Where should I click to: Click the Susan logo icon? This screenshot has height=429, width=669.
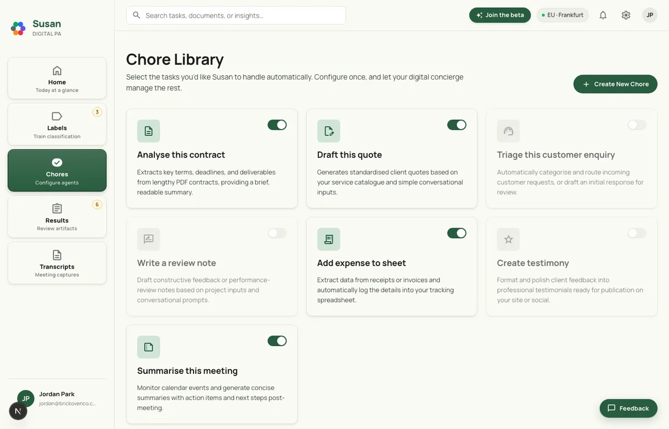[18, 28]
